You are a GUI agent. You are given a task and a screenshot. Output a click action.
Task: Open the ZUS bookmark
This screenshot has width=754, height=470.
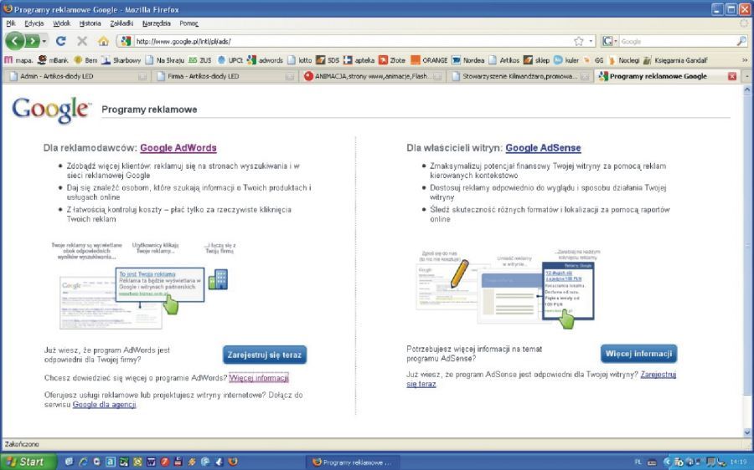[x=200, y=60]
